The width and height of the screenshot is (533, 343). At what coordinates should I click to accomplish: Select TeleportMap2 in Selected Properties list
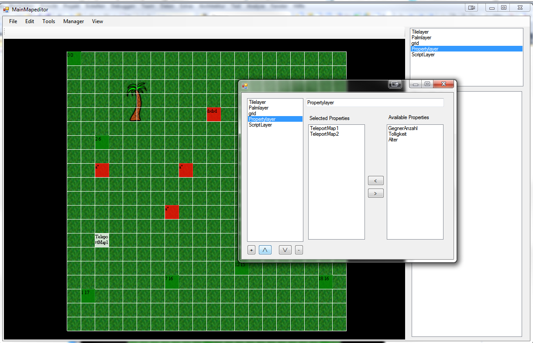click(324, 134)
